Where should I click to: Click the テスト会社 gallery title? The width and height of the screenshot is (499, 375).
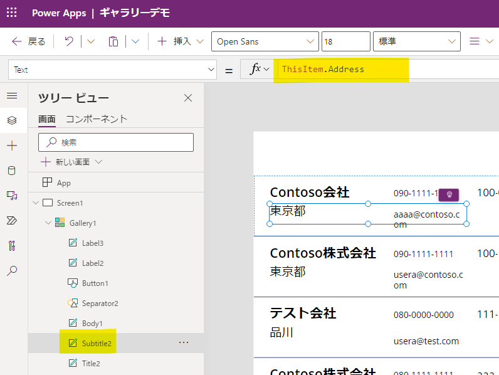[303, 314]
